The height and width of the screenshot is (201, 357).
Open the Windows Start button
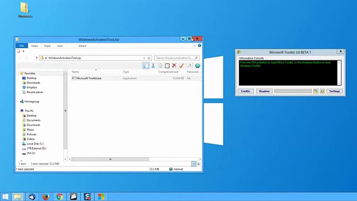(x=5, y=197)
